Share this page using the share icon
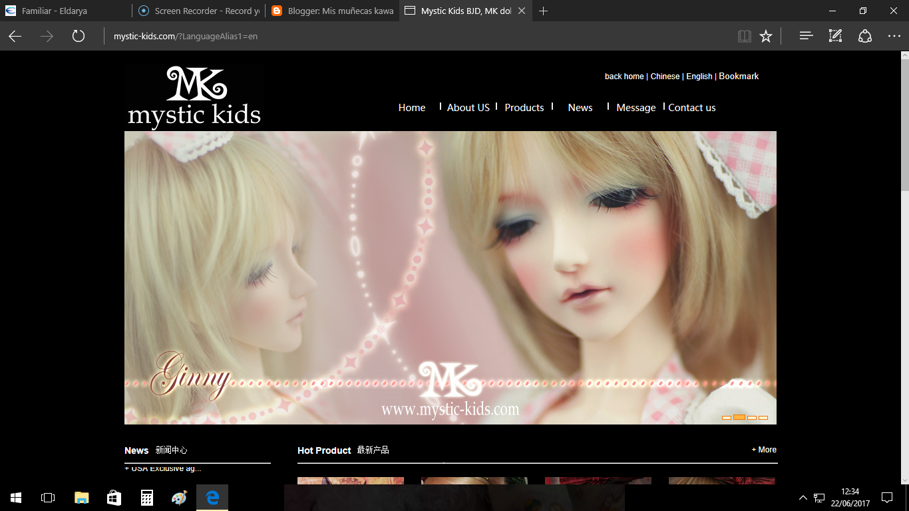Viewport: 909px width, 511px height. (x=864, y=36)
